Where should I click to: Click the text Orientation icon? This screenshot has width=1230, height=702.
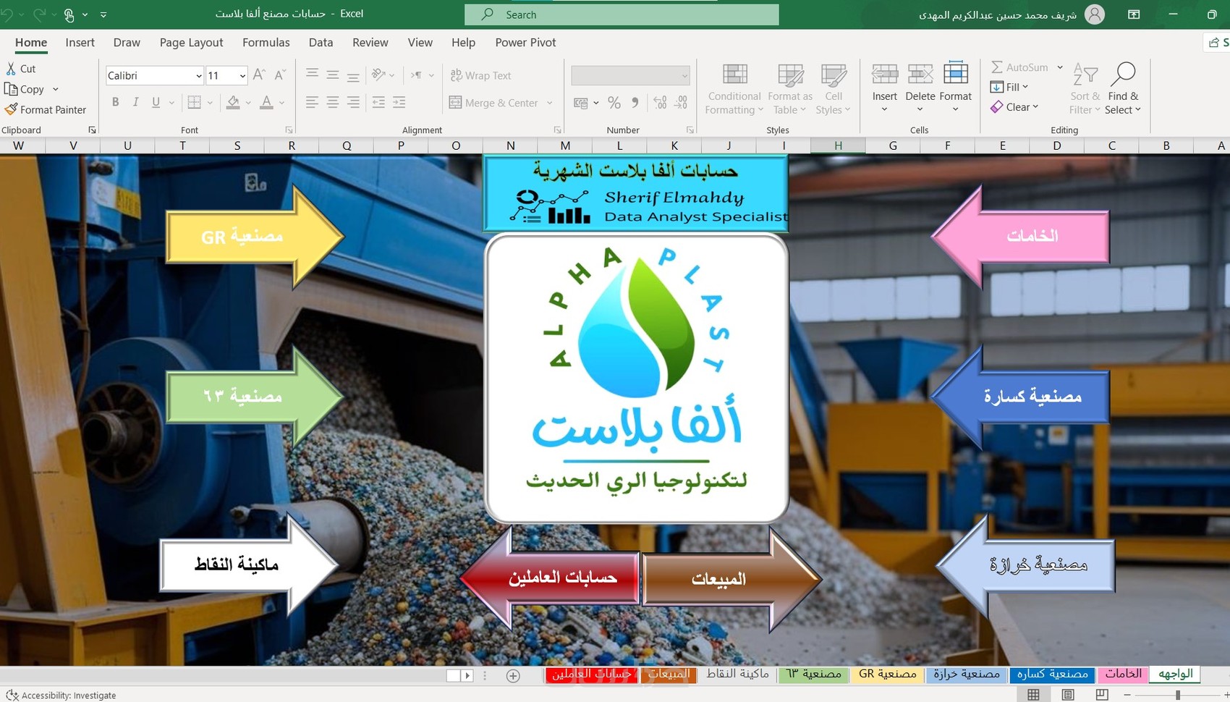coord(378,75)
